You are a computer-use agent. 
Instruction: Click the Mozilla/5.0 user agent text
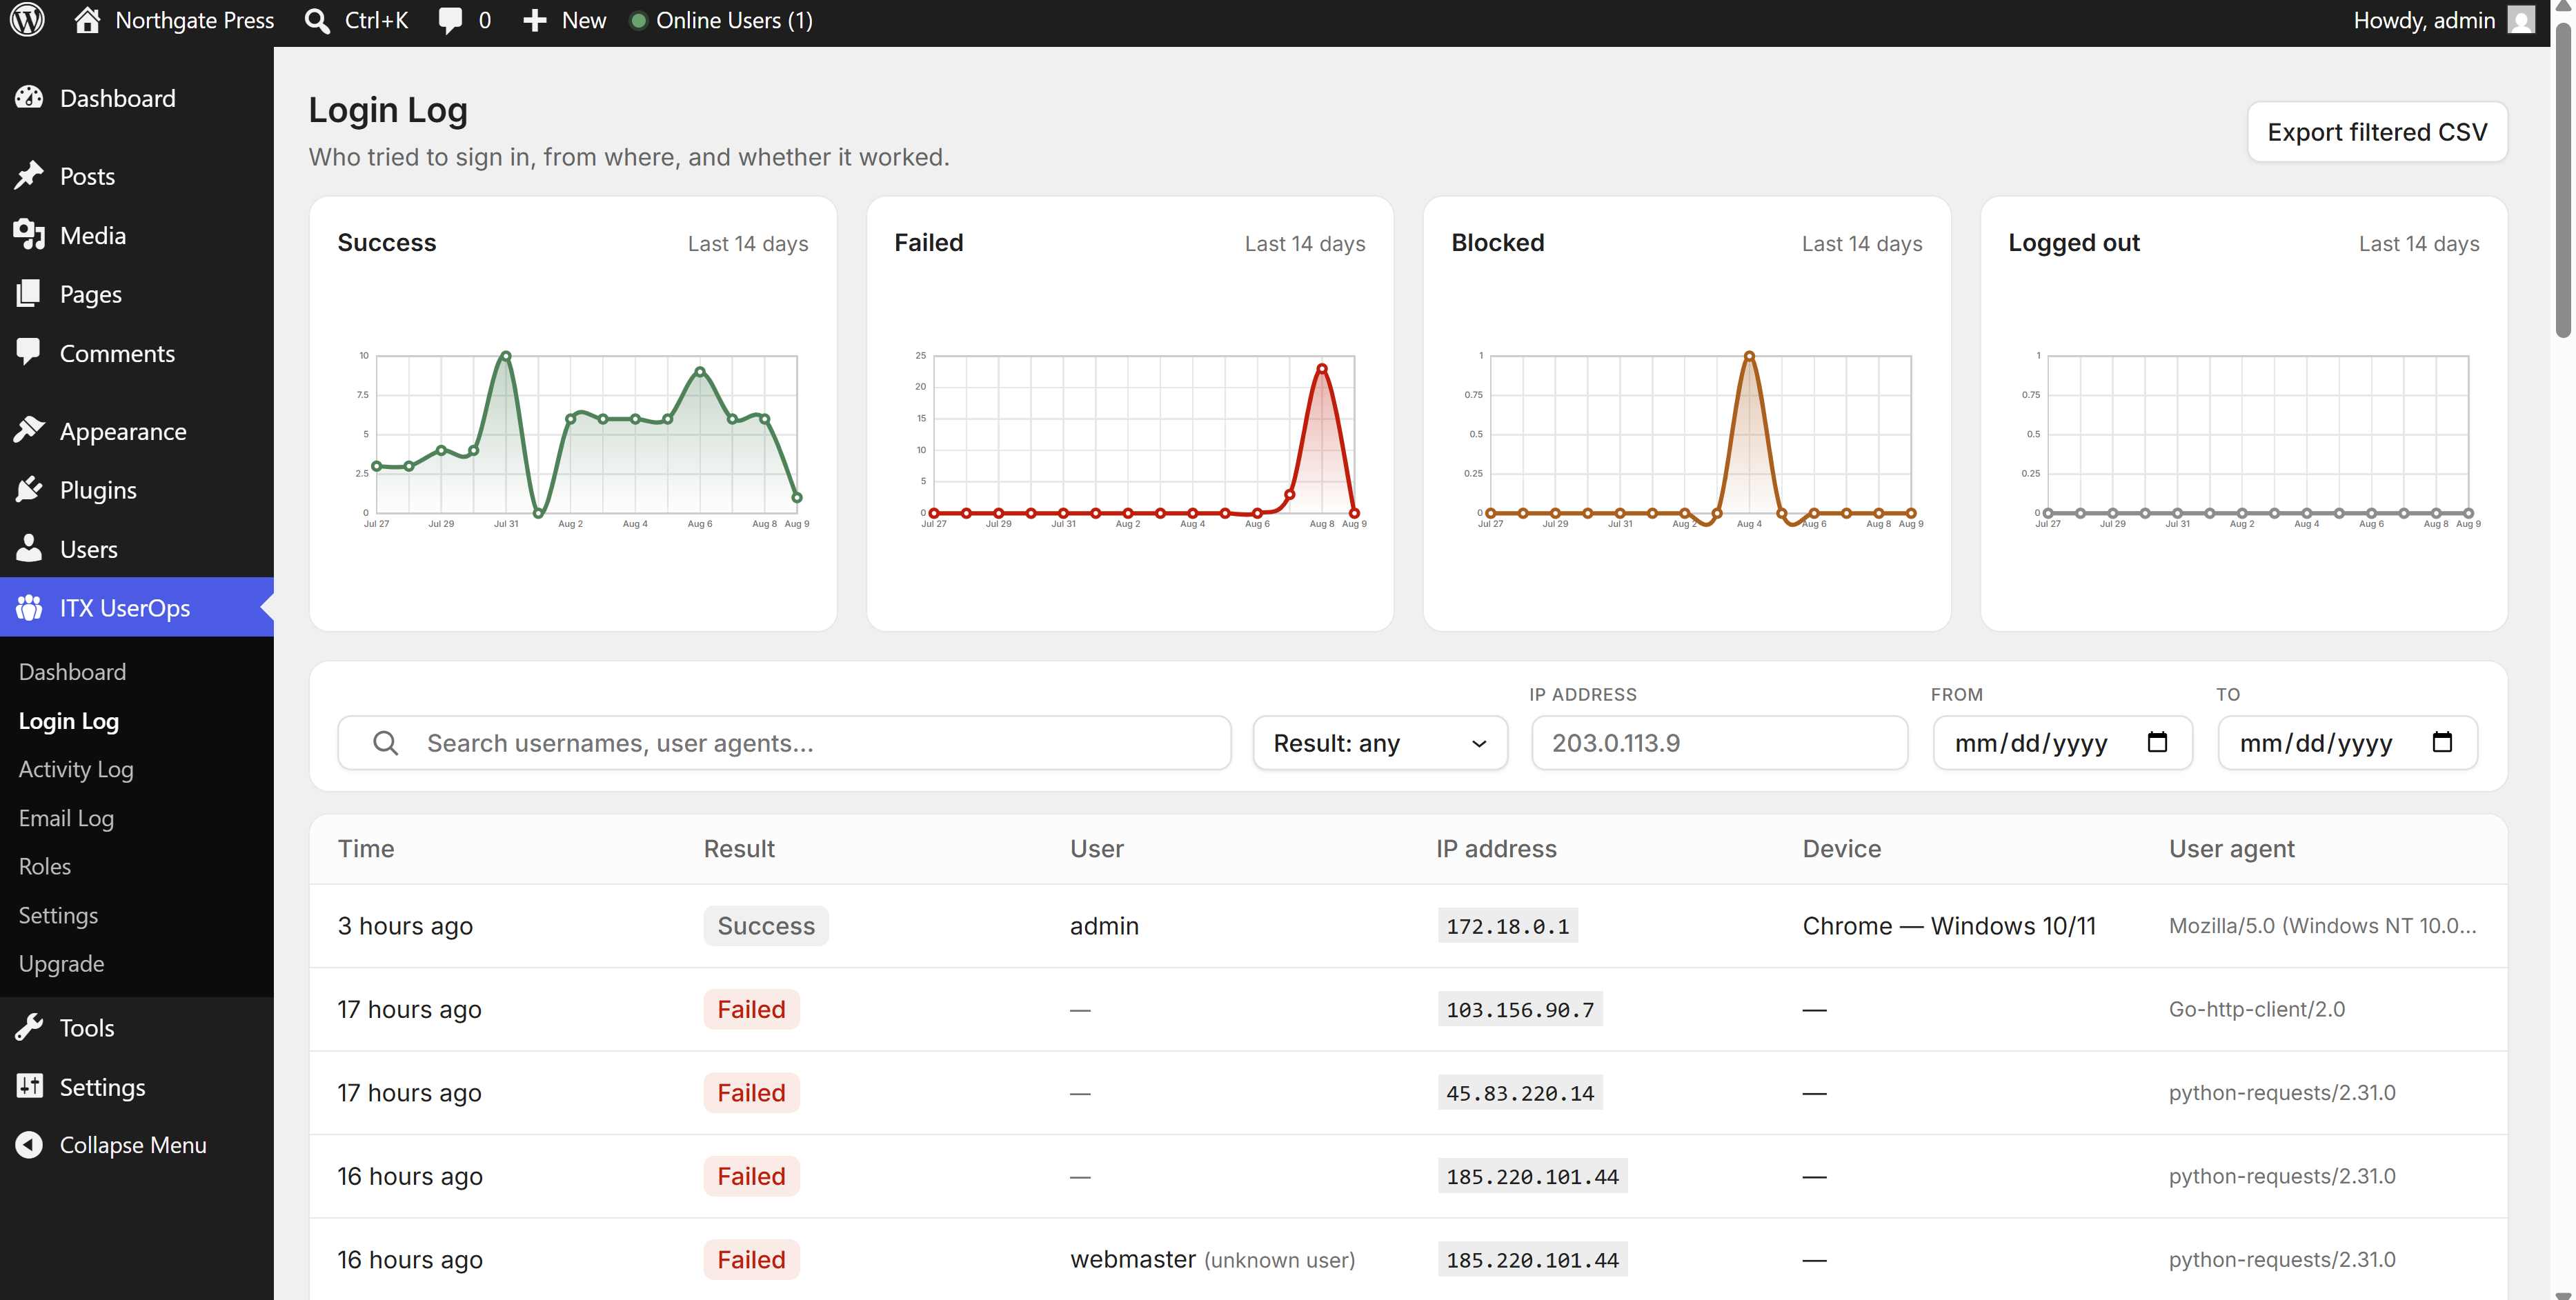[x=2322, y=926]
